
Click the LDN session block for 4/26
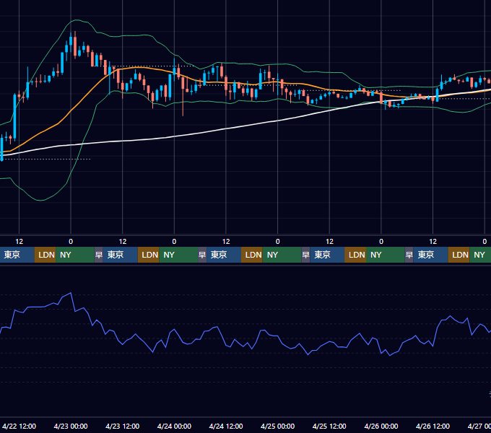pyautogui.click(x=459, y=255)
